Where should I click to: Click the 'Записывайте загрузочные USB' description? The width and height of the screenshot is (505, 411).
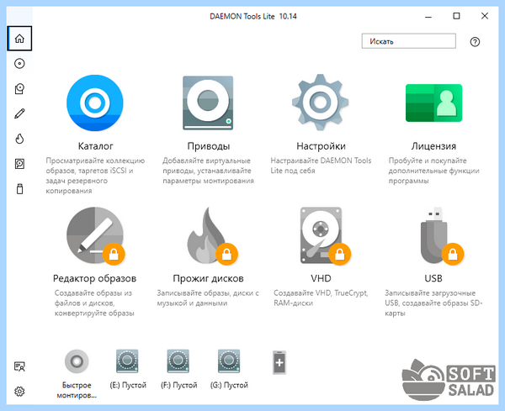point(433,303)
